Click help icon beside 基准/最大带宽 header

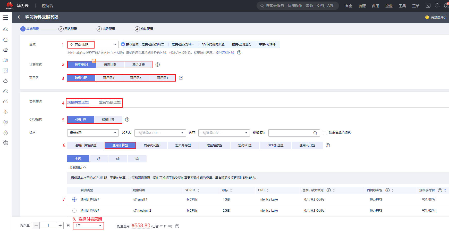pyautogui.click(x=329, y=190)
